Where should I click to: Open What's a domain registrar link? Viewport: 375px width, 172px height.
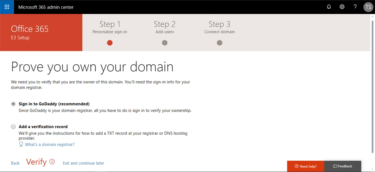[x=50, y=145]
